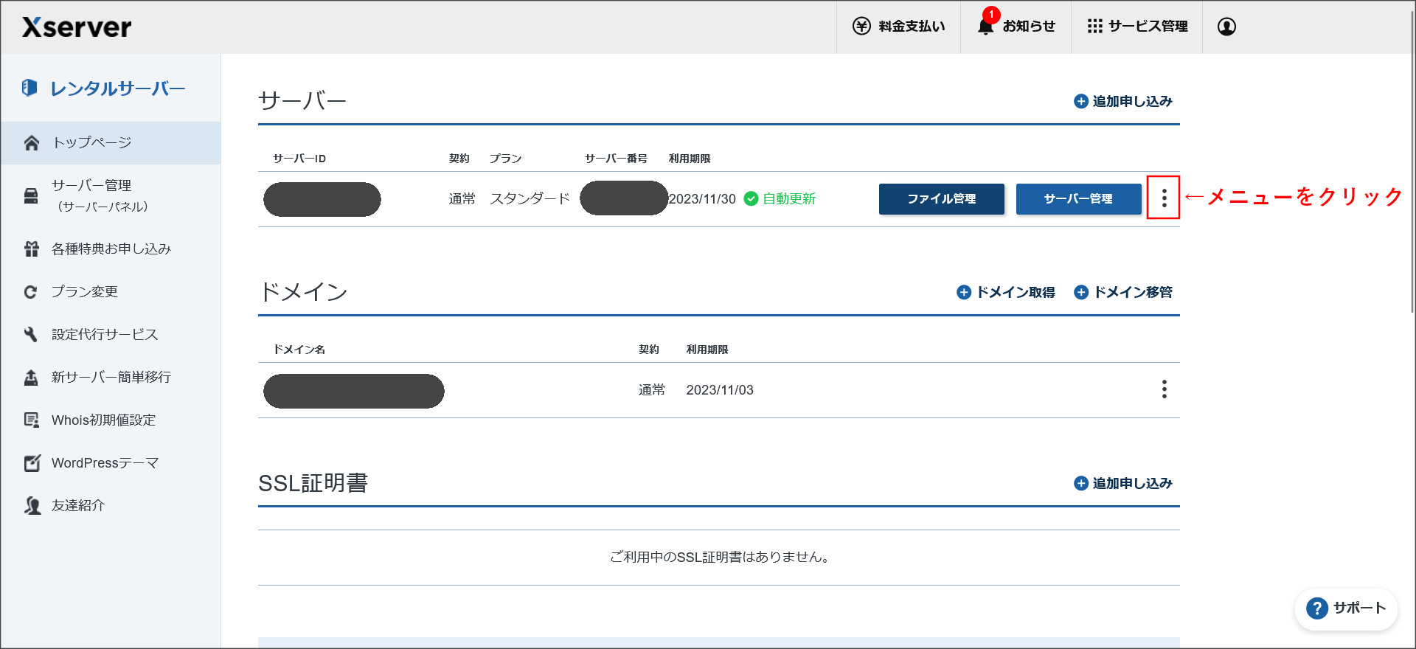Click the ドメイン取得 link
This screenshot has height=649, width=1416.
pos(1006,292)
